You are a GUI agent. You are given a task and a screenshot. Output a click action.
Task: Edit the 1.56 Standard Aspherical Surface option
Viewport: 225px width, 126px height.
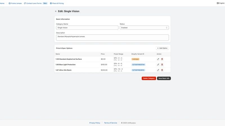tap(158, 59)
